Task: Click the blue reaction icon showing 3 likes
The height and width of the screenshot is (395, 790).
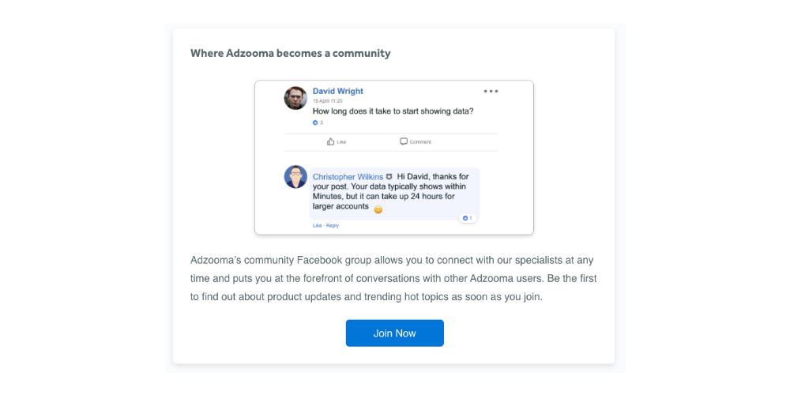Action: pos(315,122)
